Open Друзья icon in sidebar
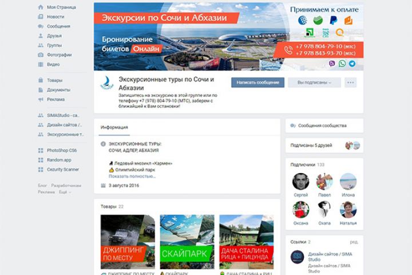 point(41,36)
